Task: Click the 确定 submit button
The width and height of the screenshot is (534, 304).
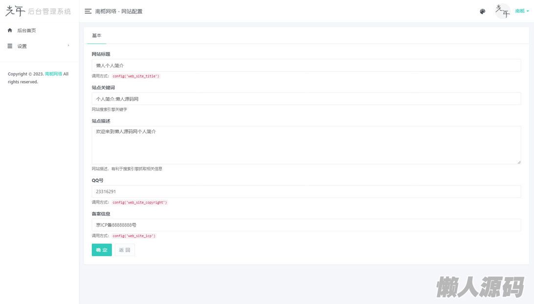Action: pyautogui.click(x=102, y=250)
